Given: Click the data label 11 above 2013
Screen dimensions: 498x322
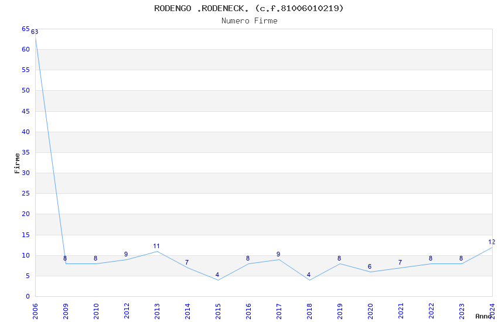Looking at the screenshot, I should [156, 246].
